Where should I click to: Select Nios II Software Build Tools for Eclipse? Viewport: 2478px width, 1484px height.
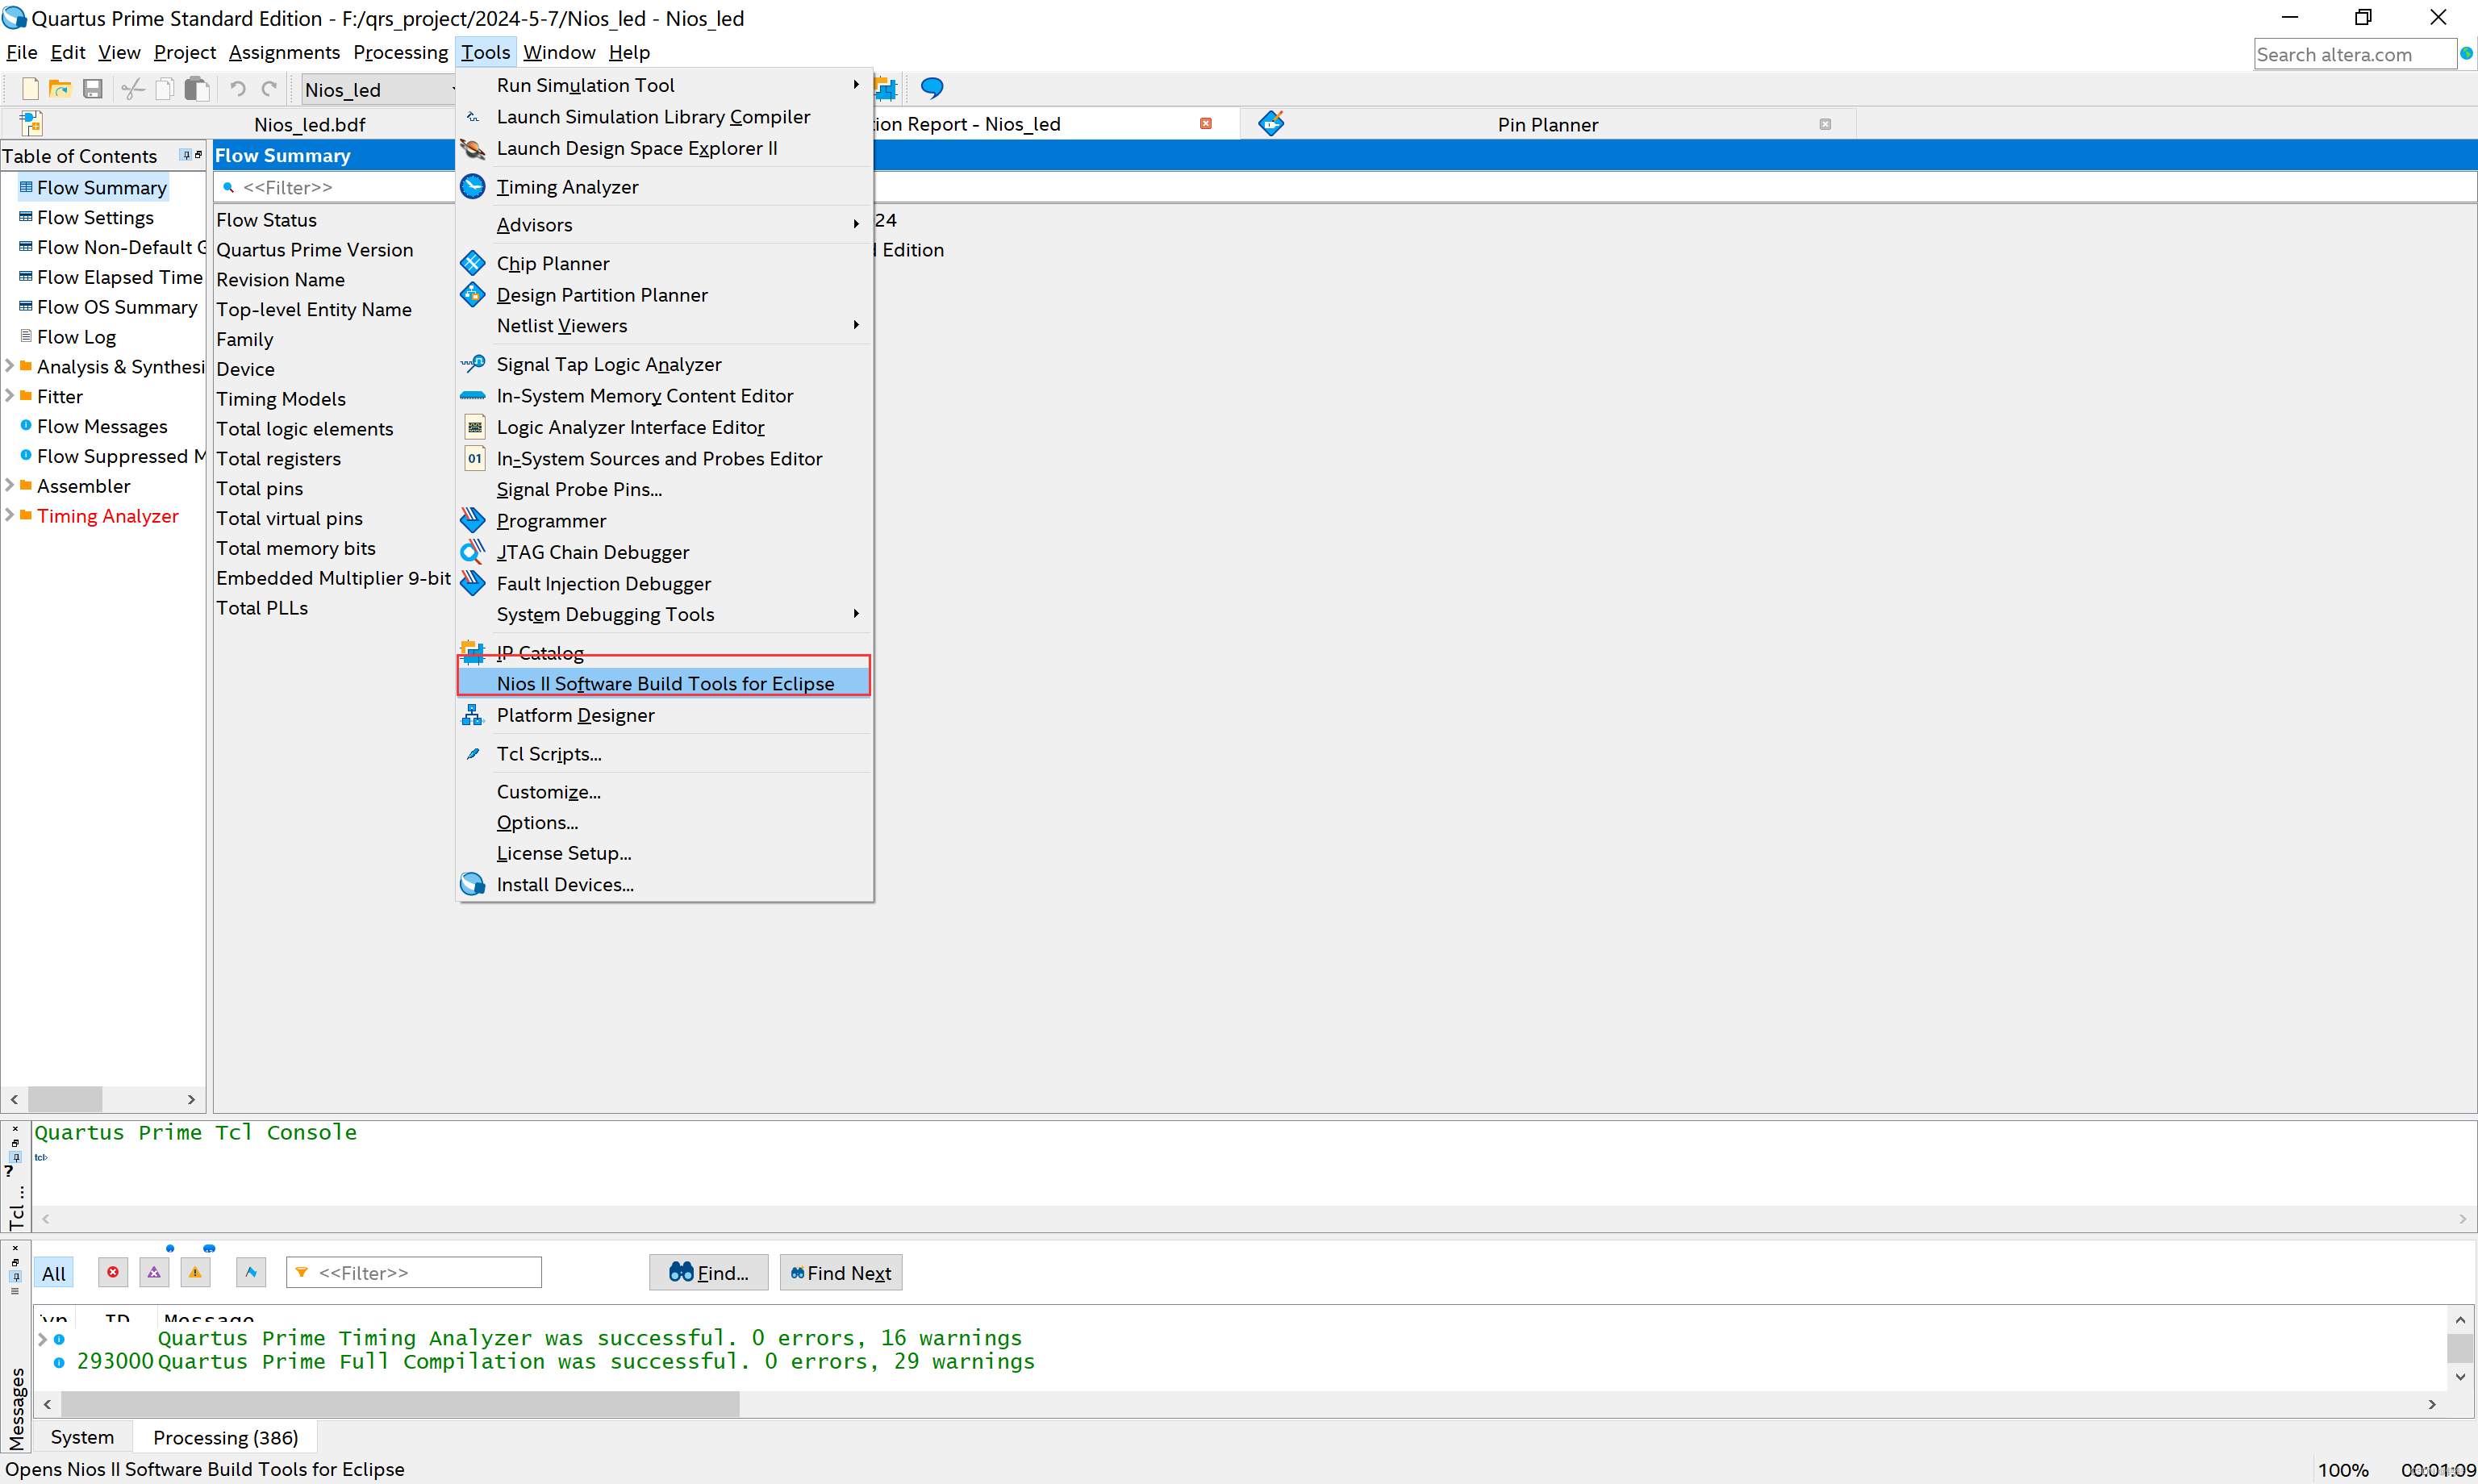(x=664, y=684)
